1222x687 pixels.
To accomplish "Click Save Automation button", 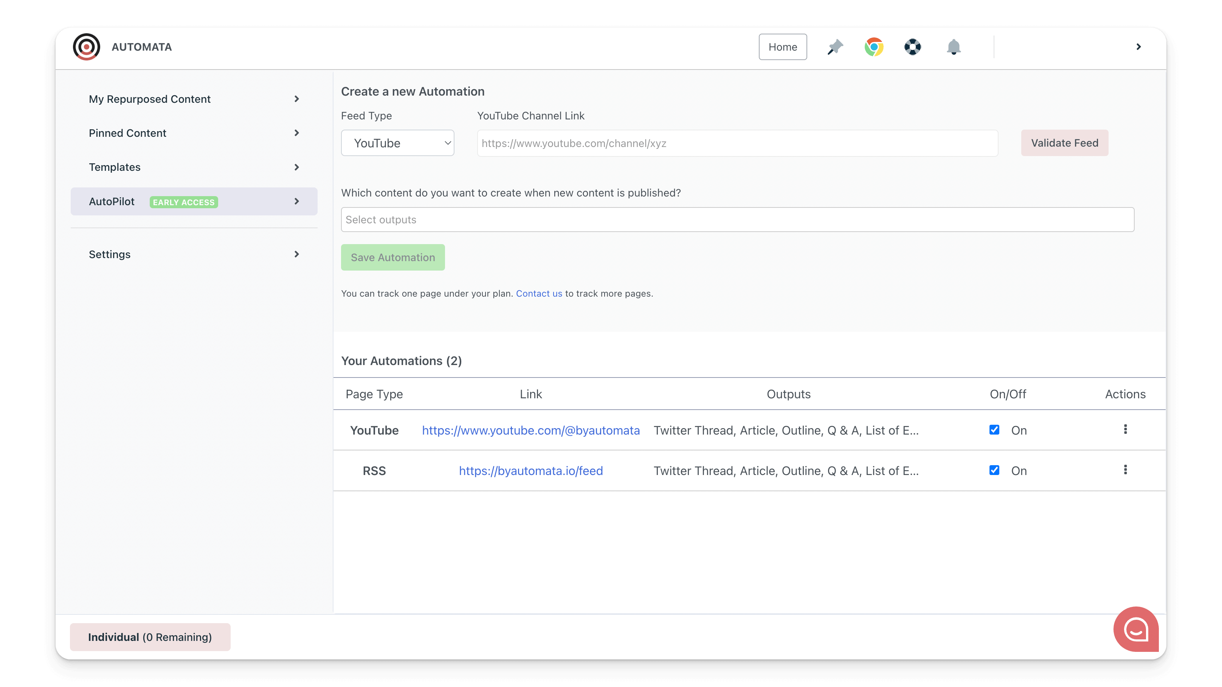I will (x=393, y=257).
